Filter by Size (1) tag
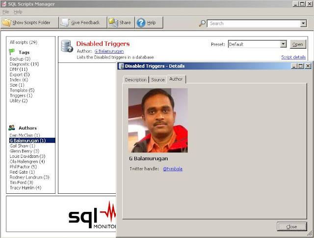314x238 pixels. click(x=17, y=85)
